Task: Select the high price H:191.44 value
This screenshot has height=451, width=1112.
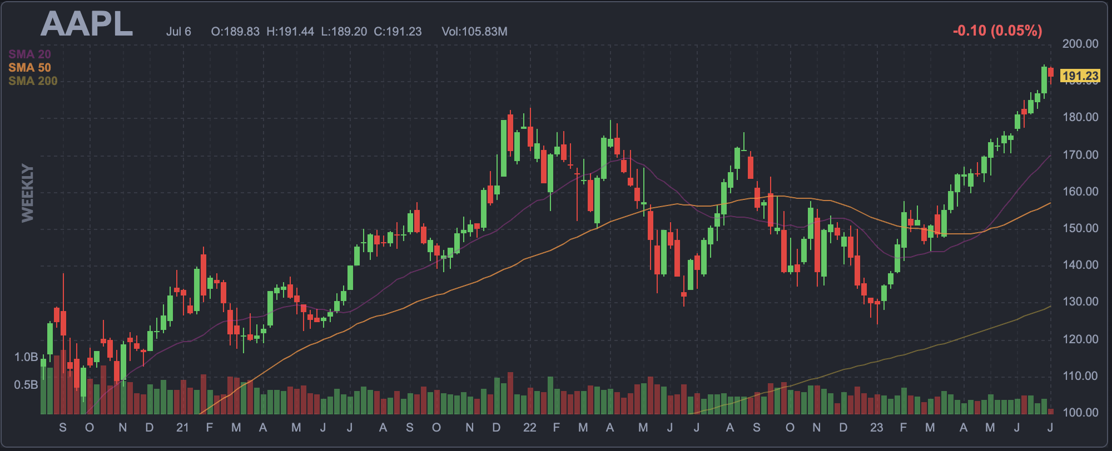Action: 290,32
